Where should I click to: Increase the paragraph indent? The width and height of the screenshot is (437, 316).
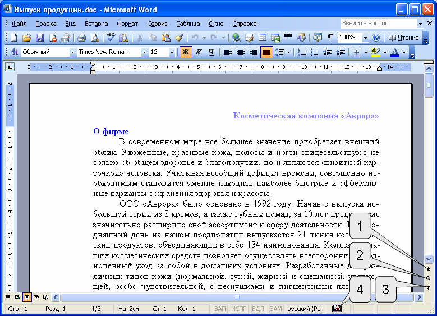click(x=341, y=52)
